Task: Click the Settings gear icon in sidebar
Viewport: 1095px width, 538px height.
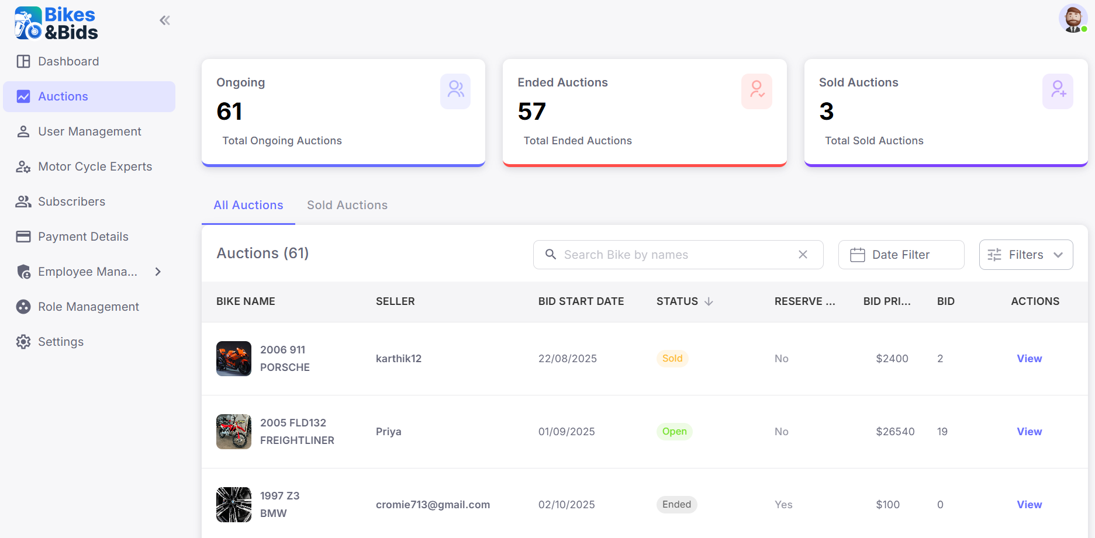Action: (x=23, y=342)
